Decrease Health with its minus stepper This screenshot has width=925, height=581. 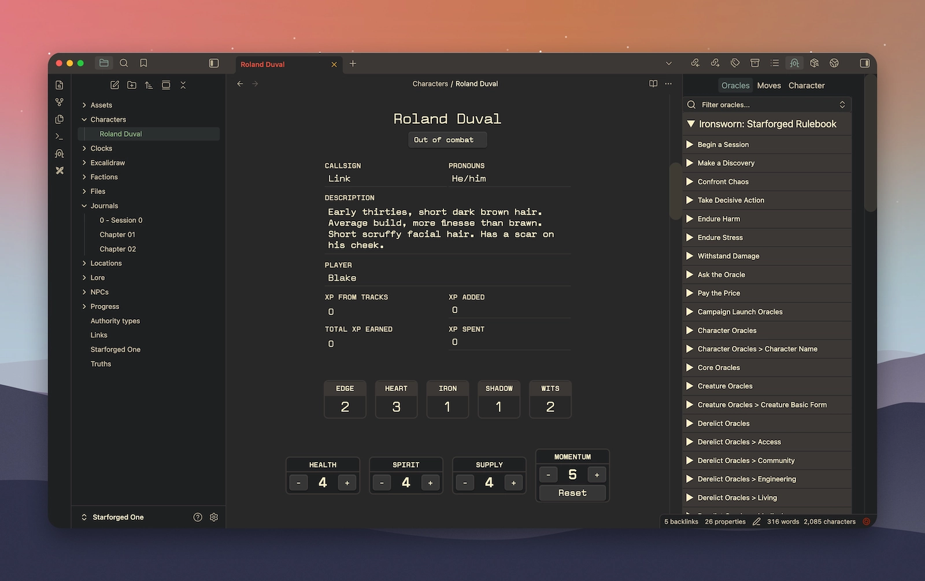click(x=298, y=482)
